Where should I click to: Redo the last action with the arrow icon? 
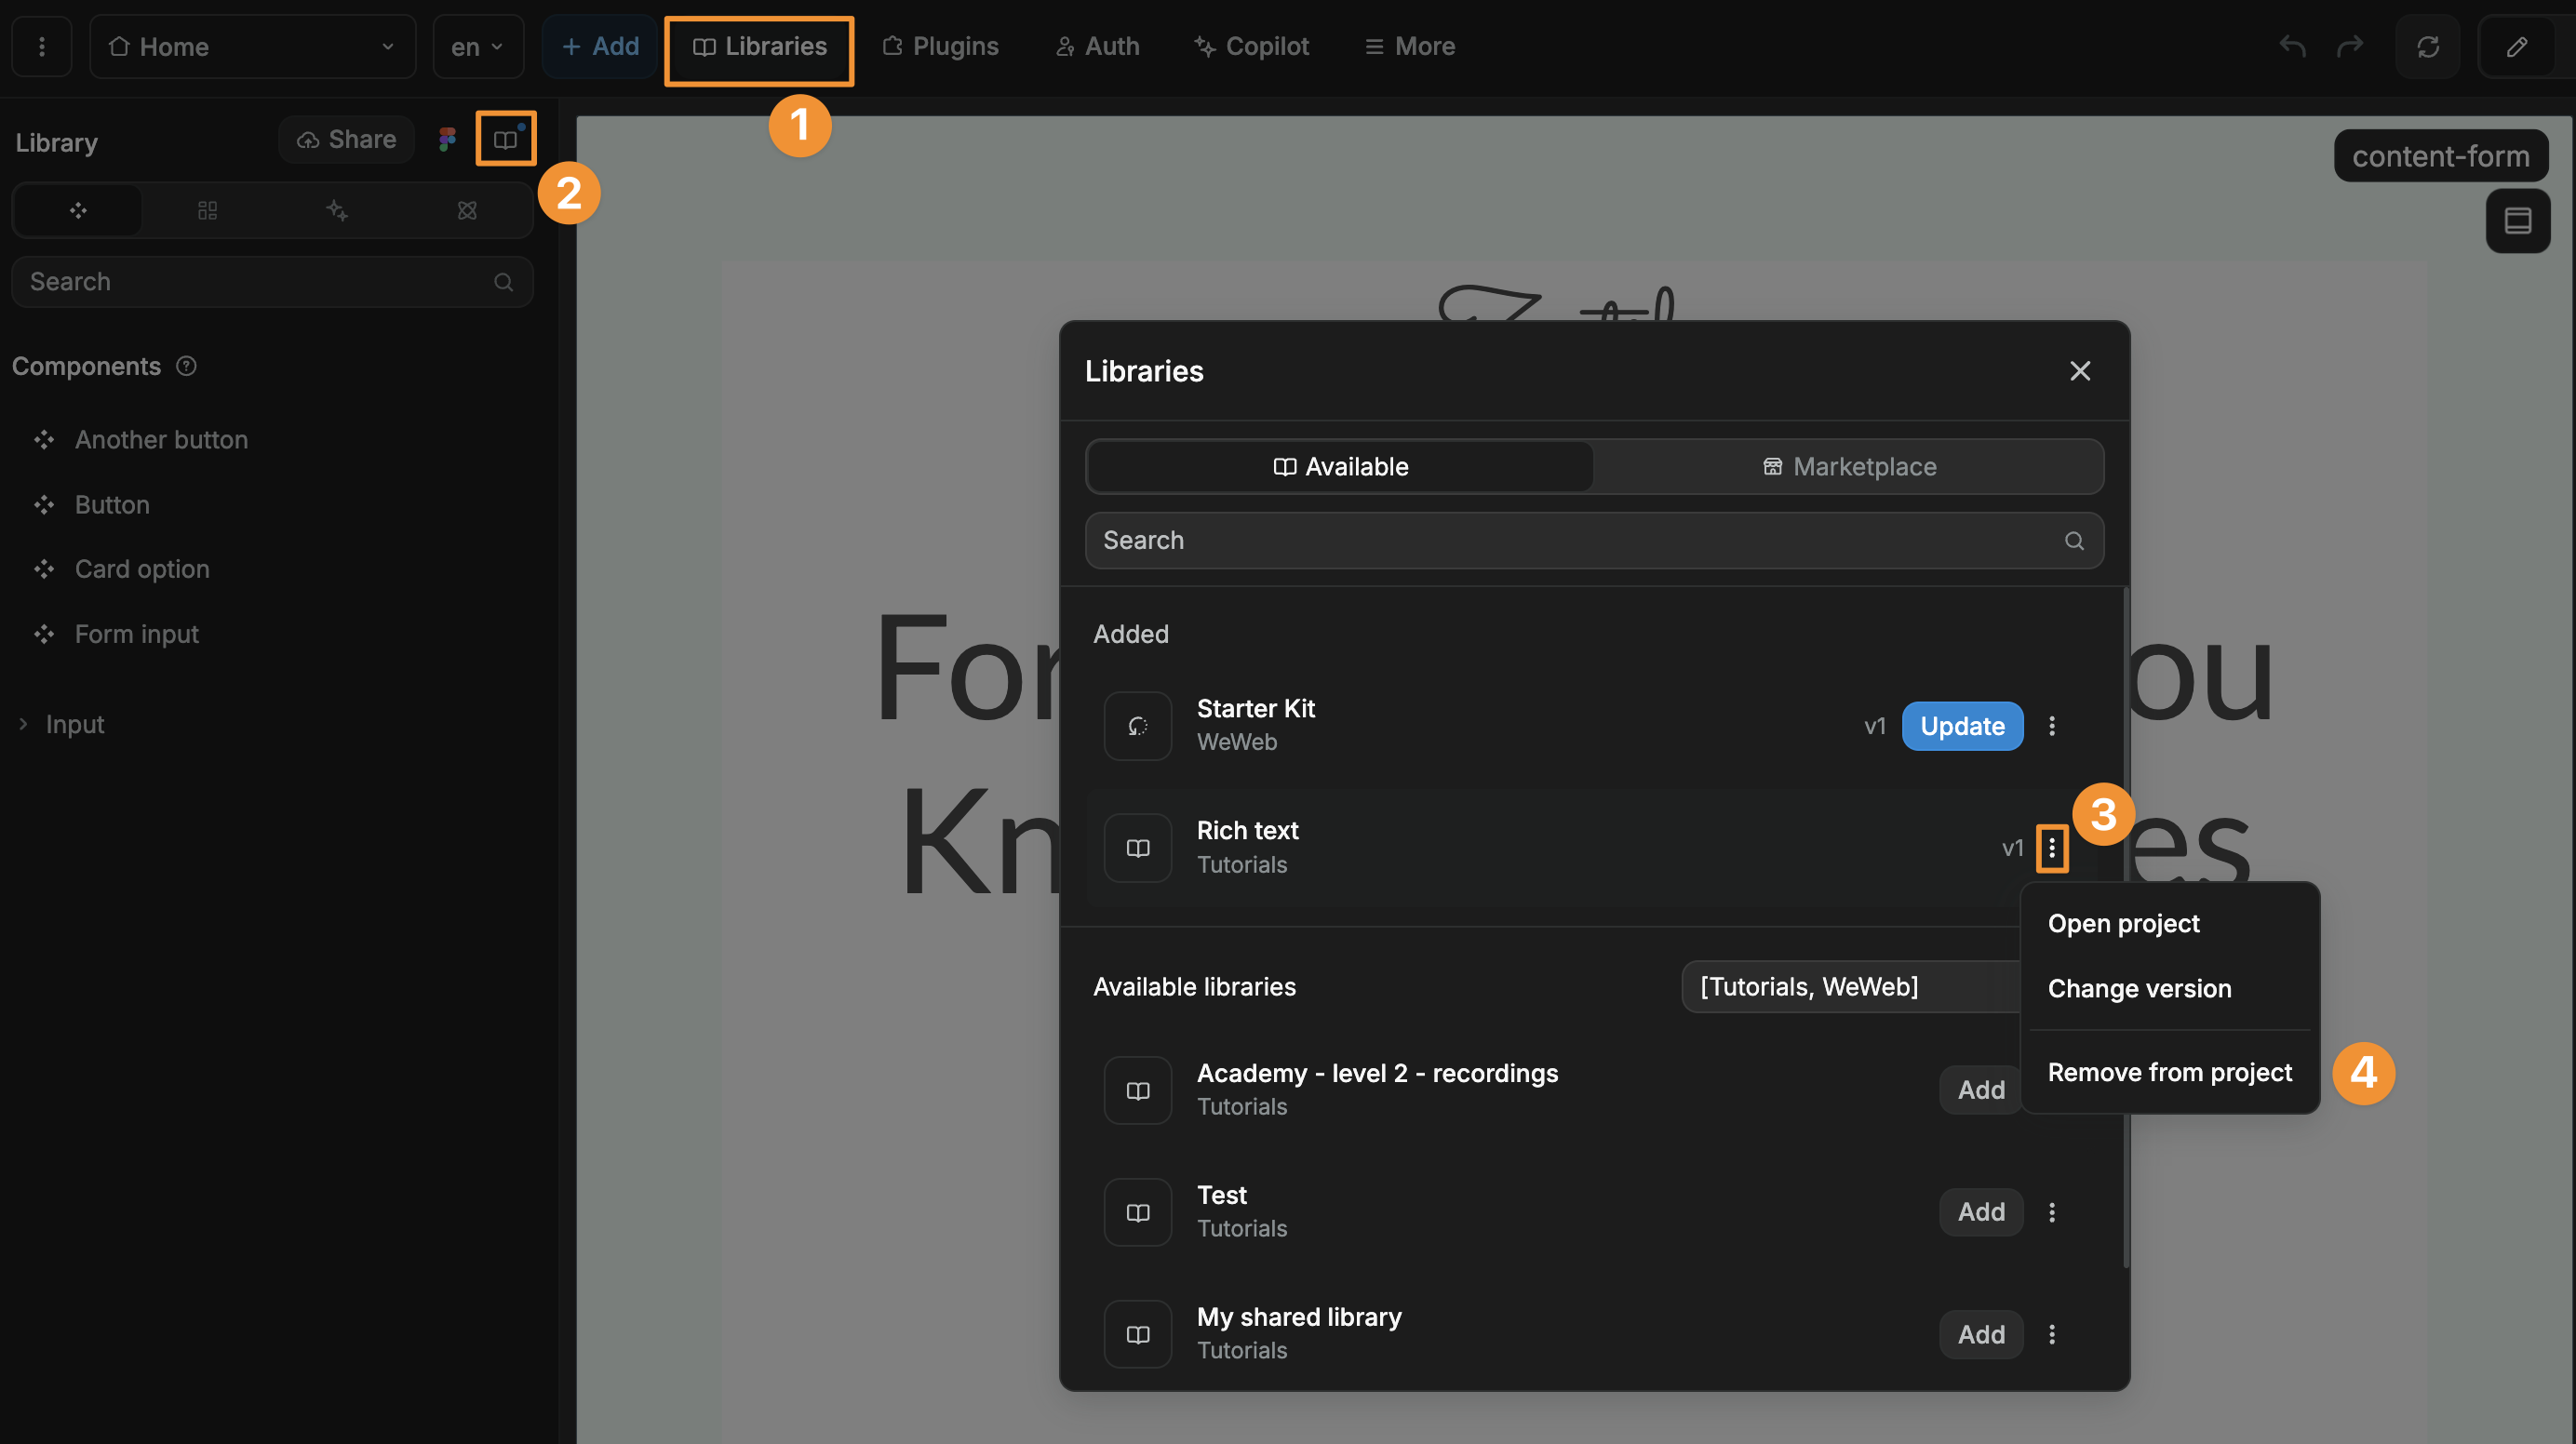point(2350,46)
